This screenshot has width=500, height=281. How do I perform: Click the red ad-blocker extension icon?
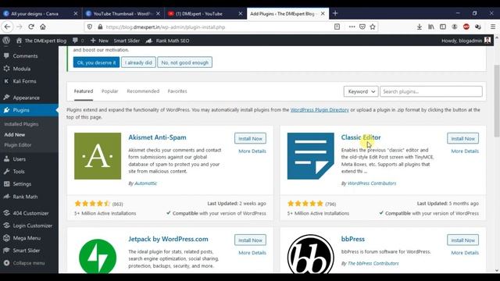point(466,27)
